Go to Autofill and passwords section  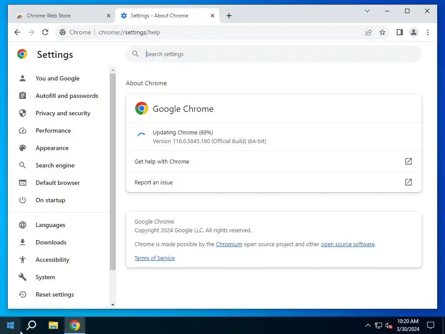tap(66, 96)
